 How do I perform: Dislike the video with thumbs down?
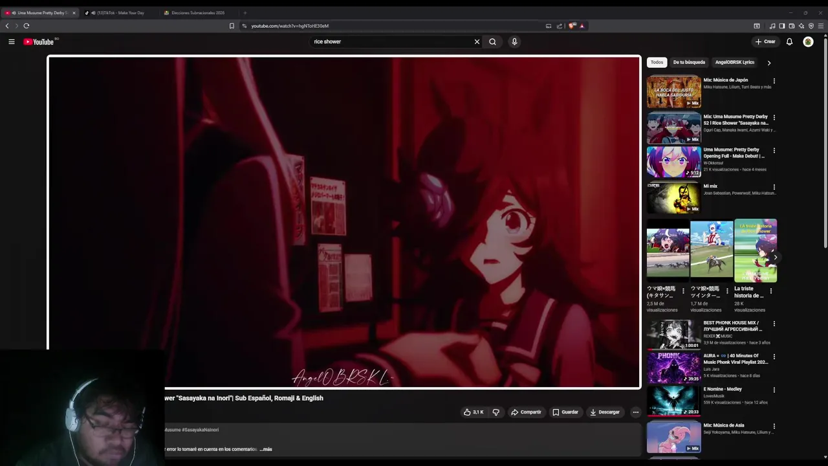(x=496, y=412)
